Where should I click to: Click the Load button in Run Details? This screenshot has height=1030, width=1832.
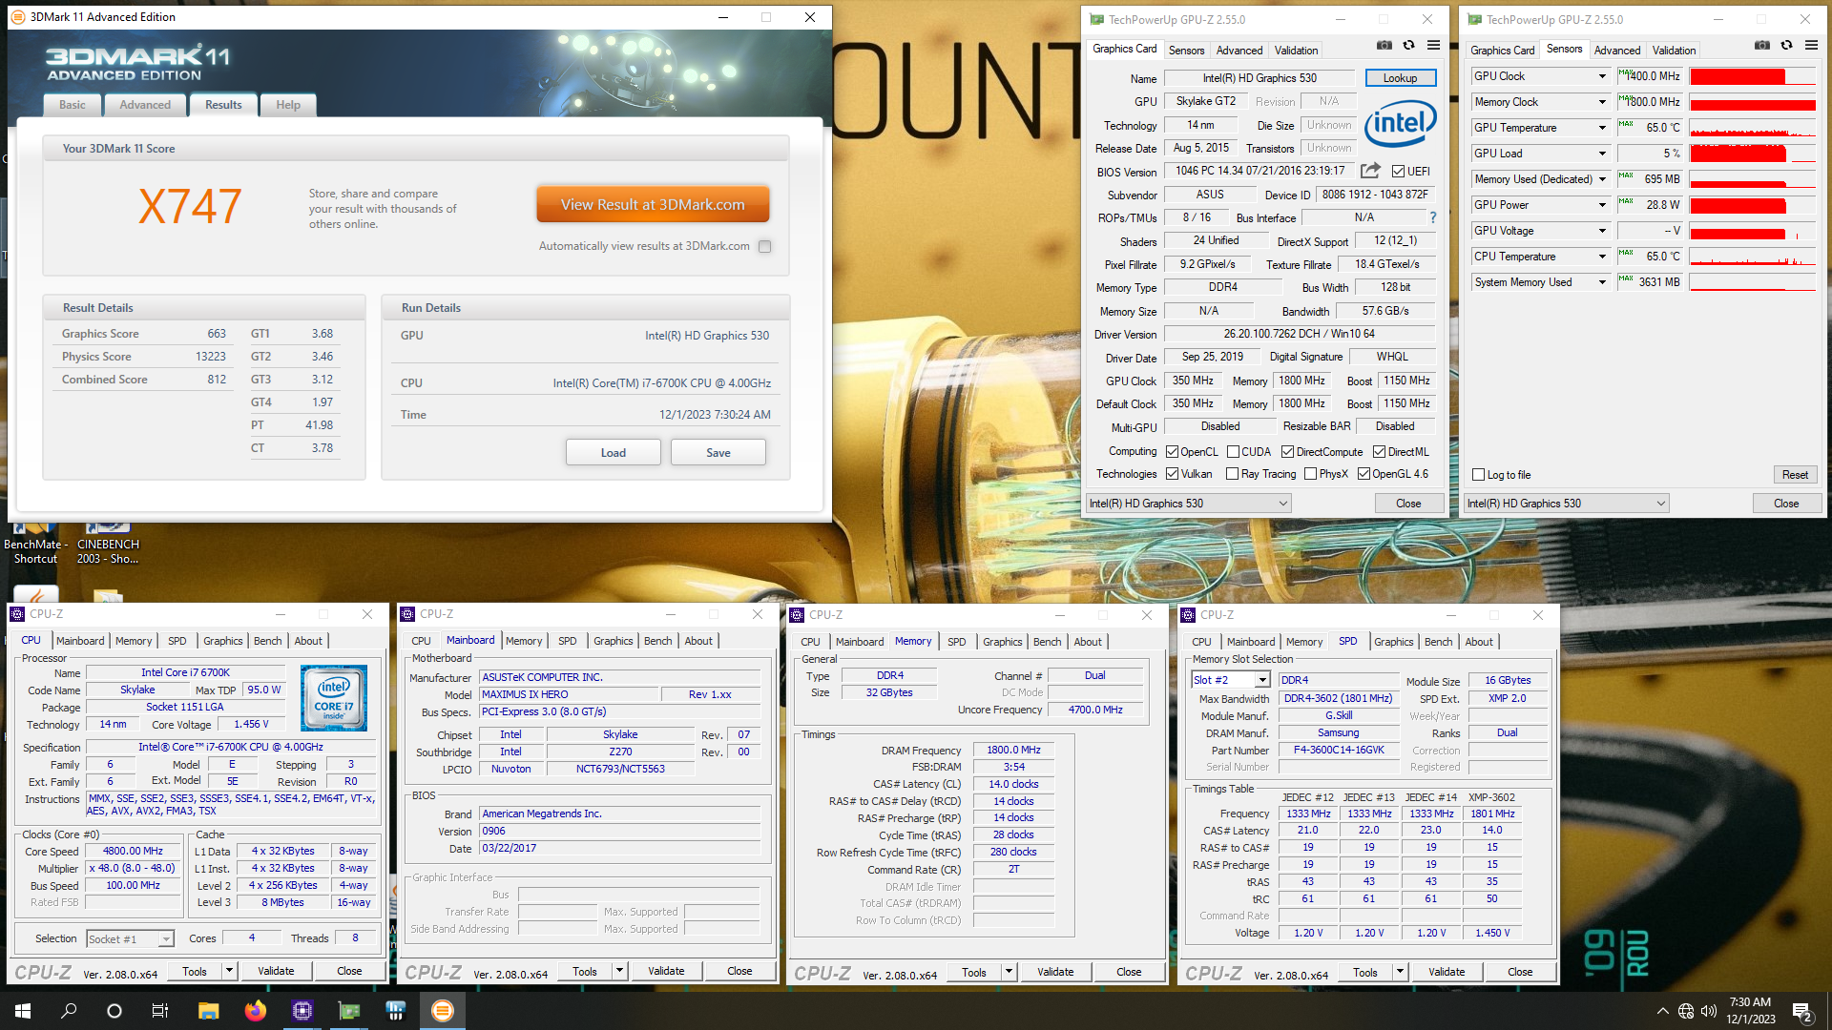point(613,453)
